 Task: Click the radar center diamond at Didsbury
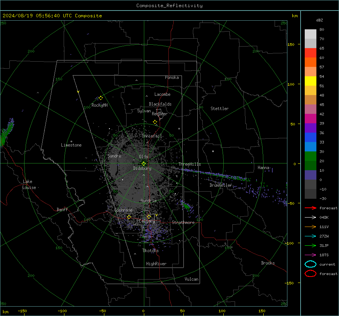pos(144,164)
